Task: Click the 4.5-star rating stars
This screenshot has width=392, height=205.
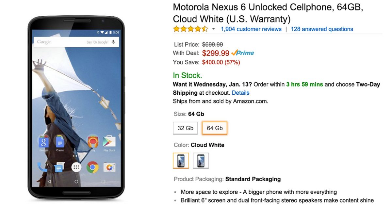Action: 190,29
